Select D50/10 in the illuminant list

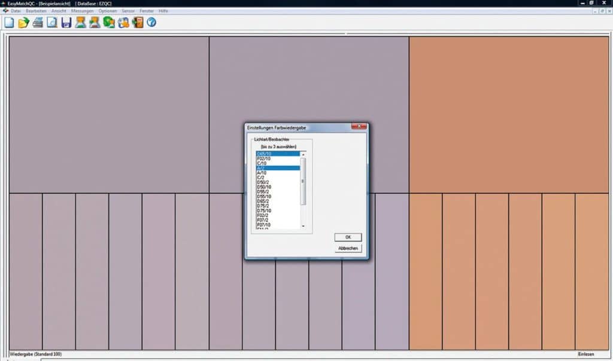(278, 187)
